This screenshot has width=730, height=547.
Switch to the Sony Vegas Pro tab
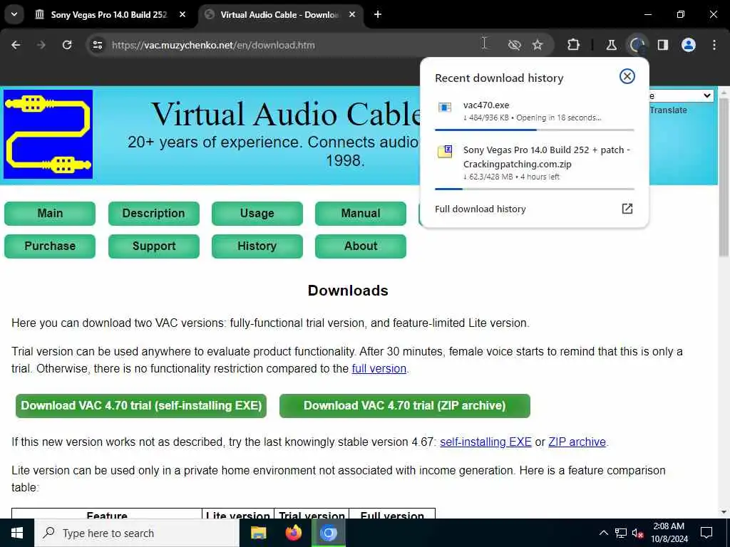pyautogui.click(x=108, y=14)
